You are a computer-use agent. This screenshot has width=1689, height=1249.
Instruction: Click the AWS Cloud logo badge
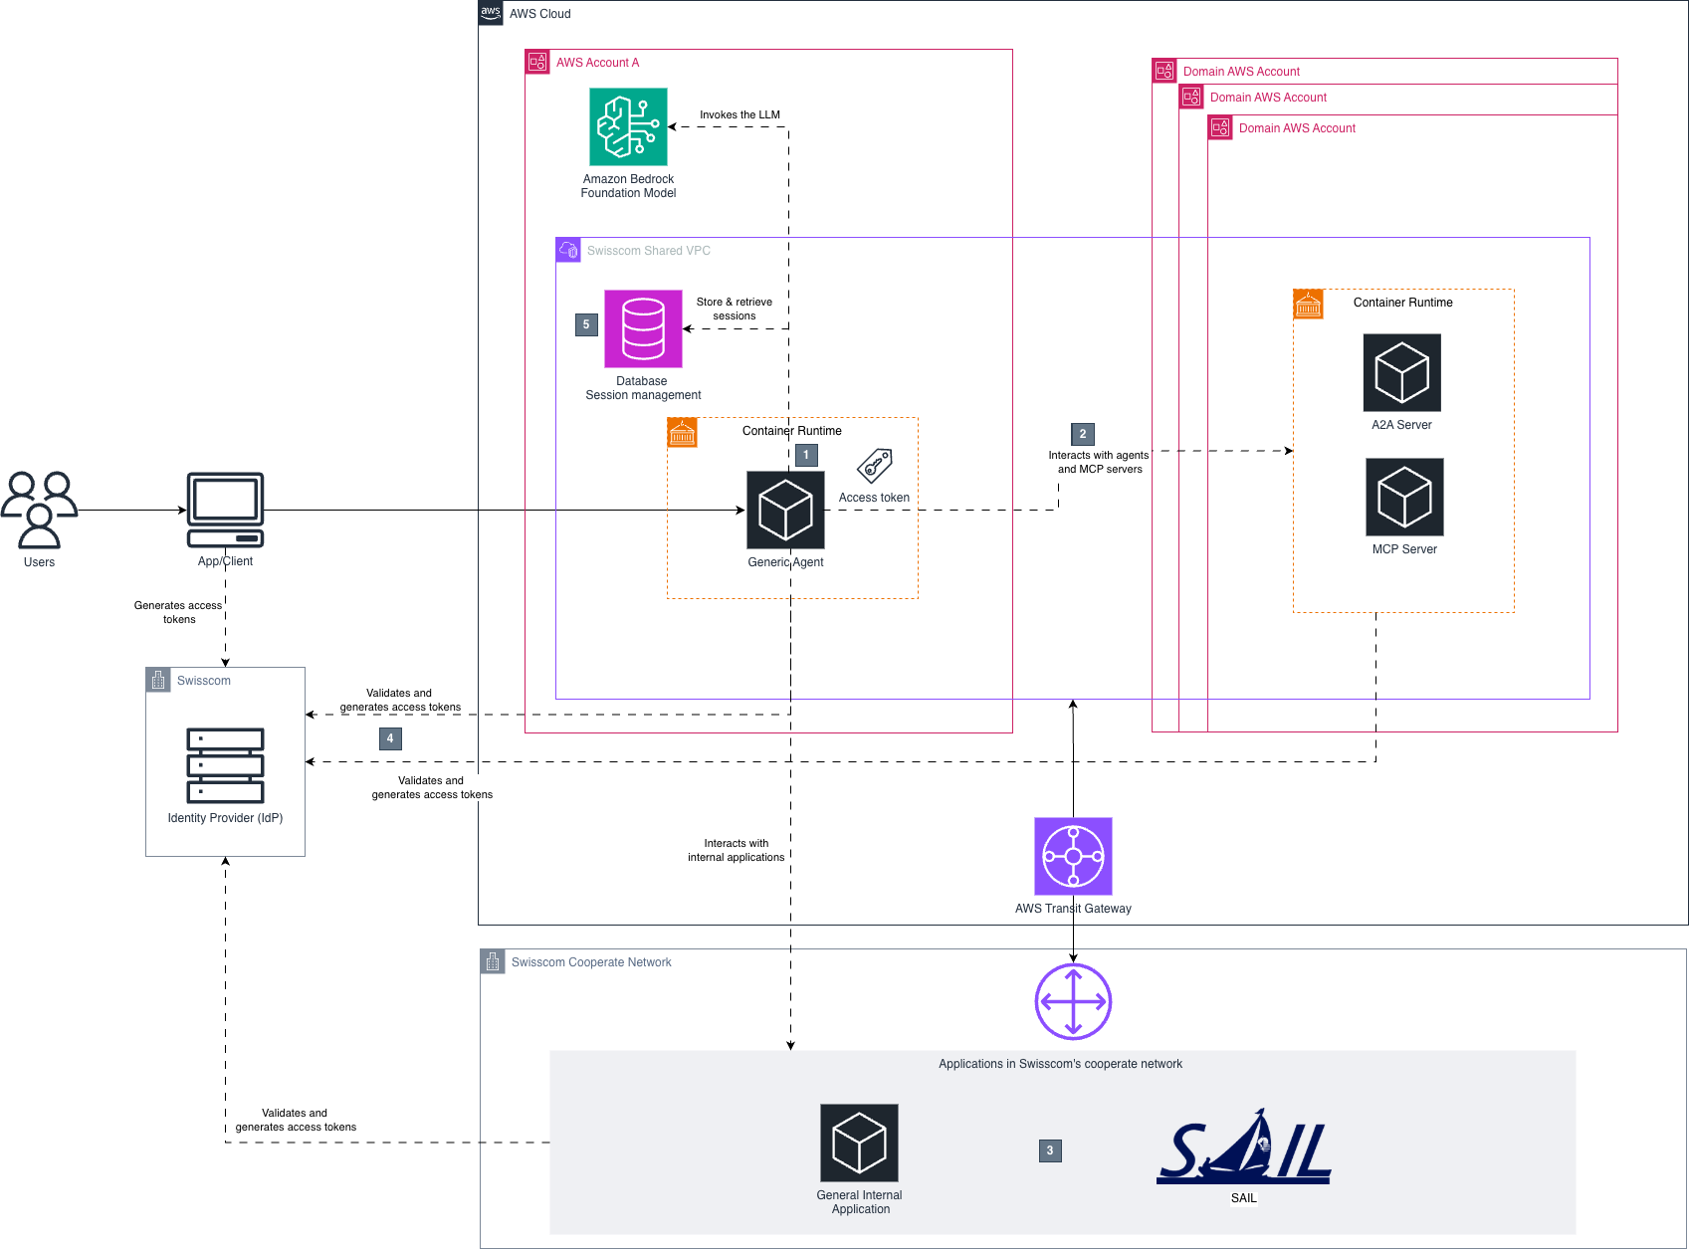(490, 13)
